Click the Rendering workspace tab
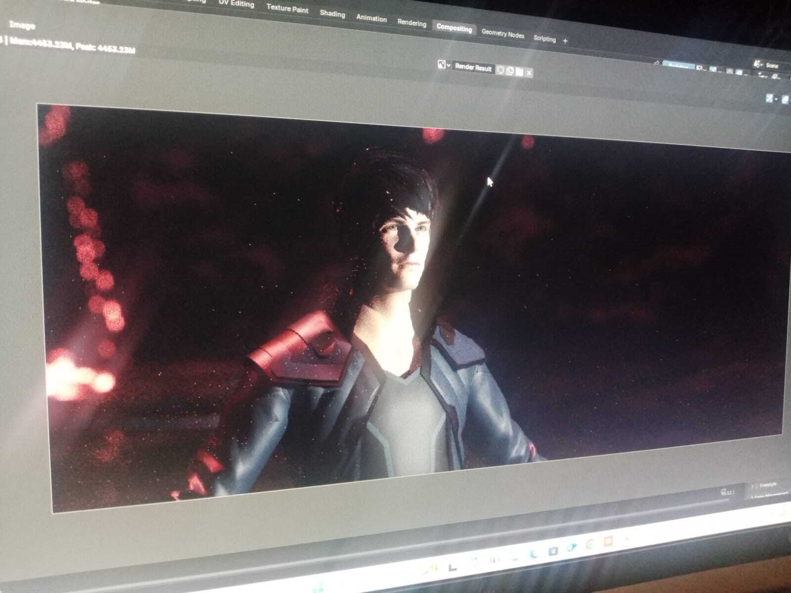The width and height of the screenshot is (791, 593). [x=412, y=23]
